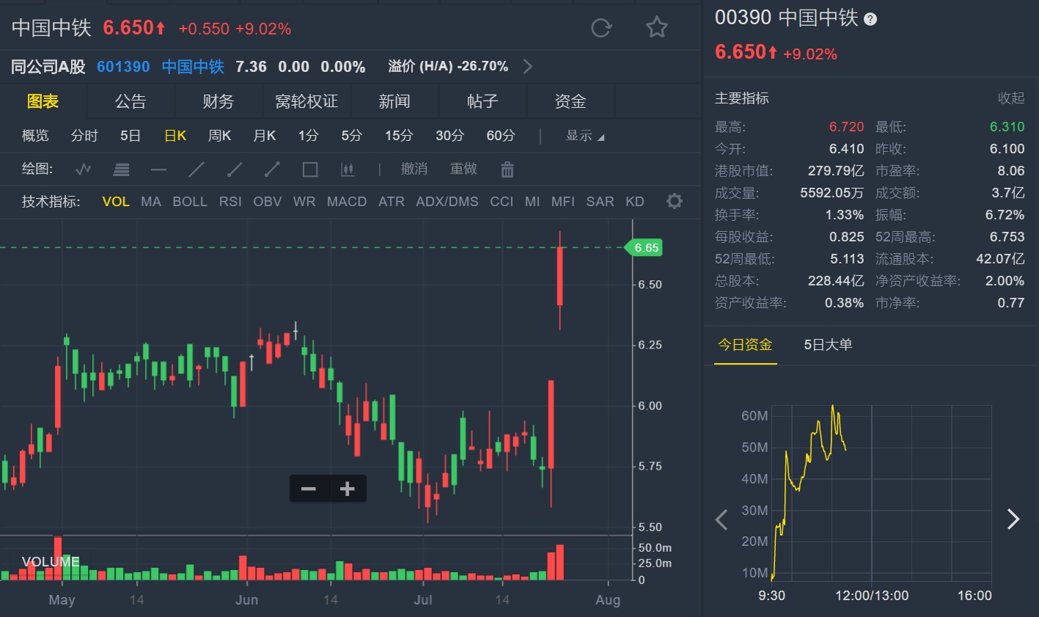The width and height of the screenshot is (1039, 617).
Task: Toggle the VOL indicator off
Action: click(116, 202)
